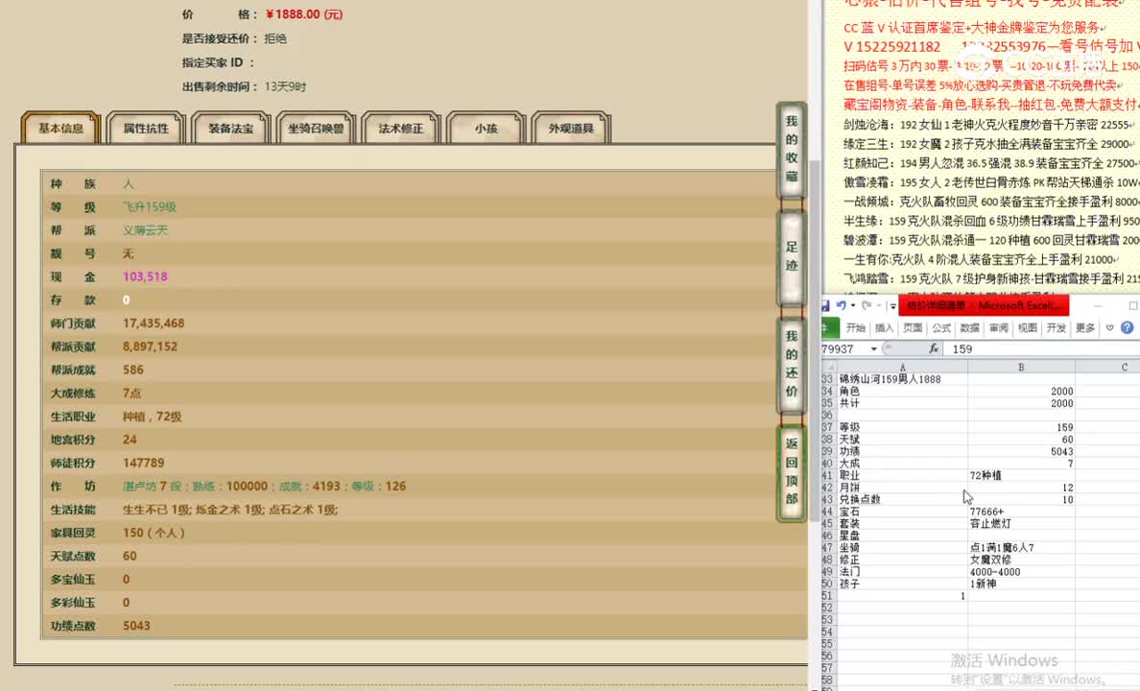This screenshot has width=1140, height=691.
Task: Switch to the 坐骑召唤兽 tab
Action: click(x=316, y=128)
